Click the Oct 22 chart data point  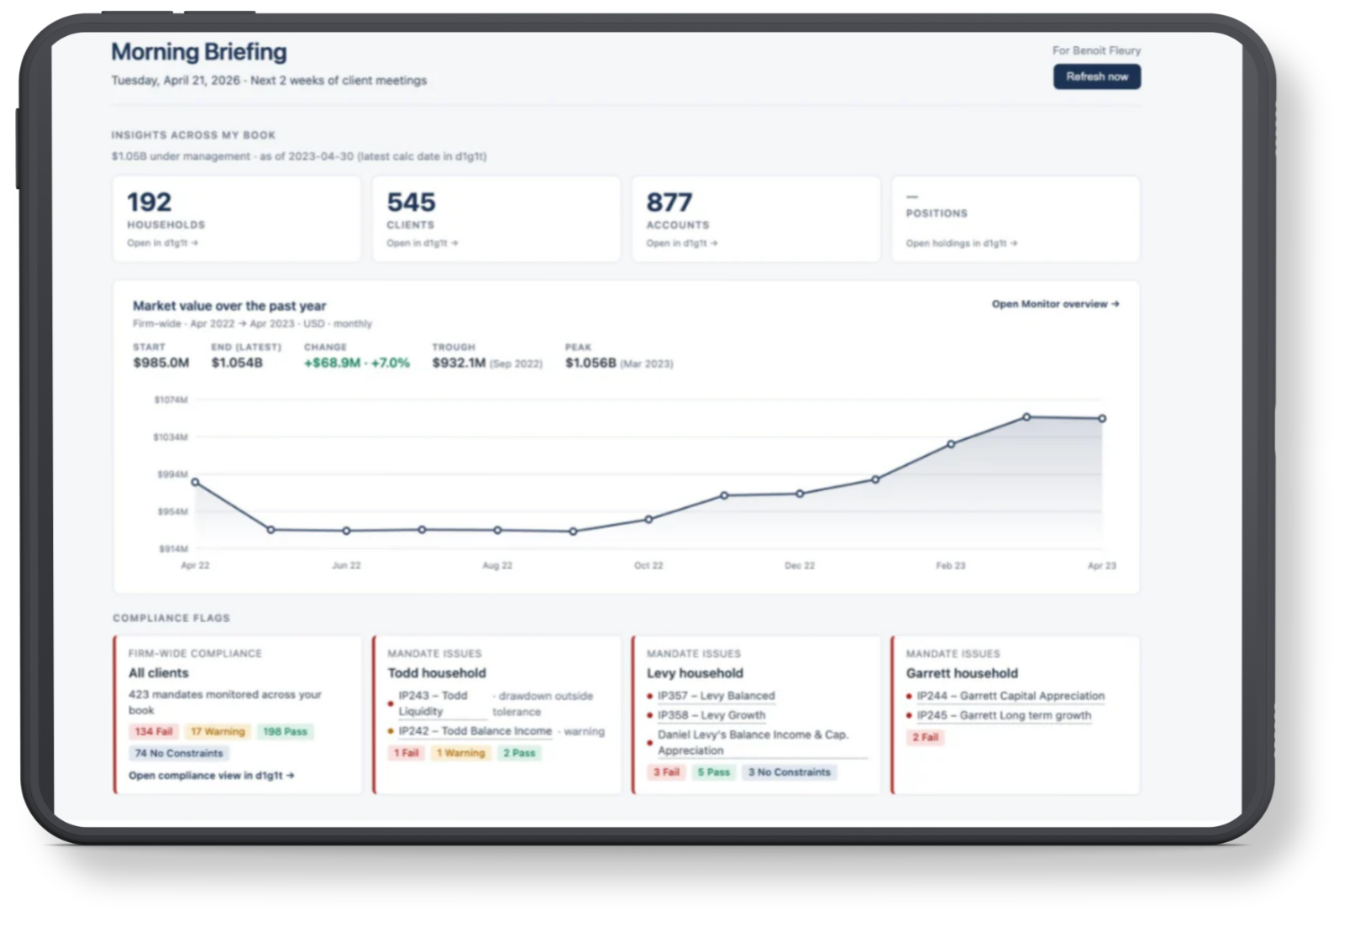(x=648, y=519)
